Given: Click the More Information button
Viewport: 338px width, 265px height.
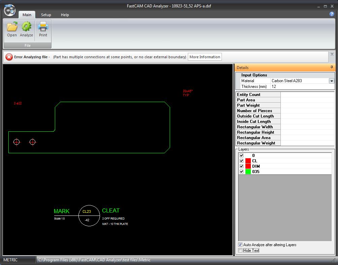Looking at the screenshot, I should 205,57.
